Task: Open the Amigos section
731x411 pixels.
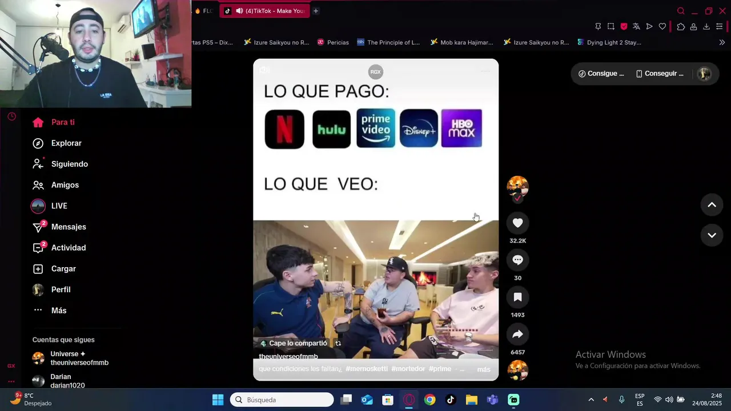Action: [55, 185]
